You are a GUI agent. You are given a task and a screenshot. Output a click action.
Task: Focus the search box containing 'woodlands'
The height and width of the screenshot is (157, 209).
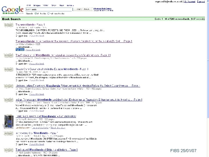pyautogui.click(x=49, y=10)
